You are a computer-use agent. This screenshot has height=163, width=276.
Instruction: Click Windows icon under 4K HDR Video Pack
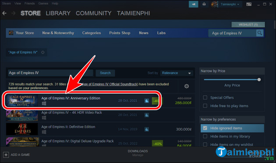pos(44,118)
